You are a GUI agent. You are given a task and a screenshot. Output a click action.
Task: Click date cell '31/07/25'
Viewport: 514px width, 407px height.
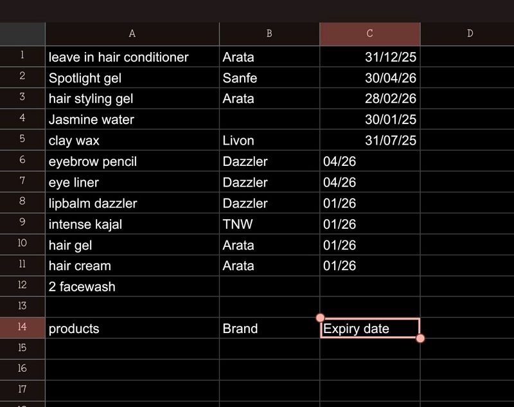coord(370,140)
